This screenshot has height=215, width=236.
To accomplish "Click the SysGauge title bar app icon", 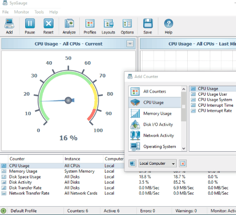I will click(5, 3).
